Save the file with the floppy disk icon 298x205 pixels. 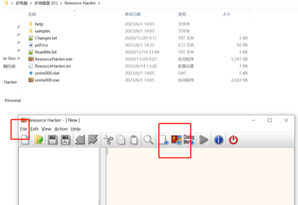pos(53,140)
